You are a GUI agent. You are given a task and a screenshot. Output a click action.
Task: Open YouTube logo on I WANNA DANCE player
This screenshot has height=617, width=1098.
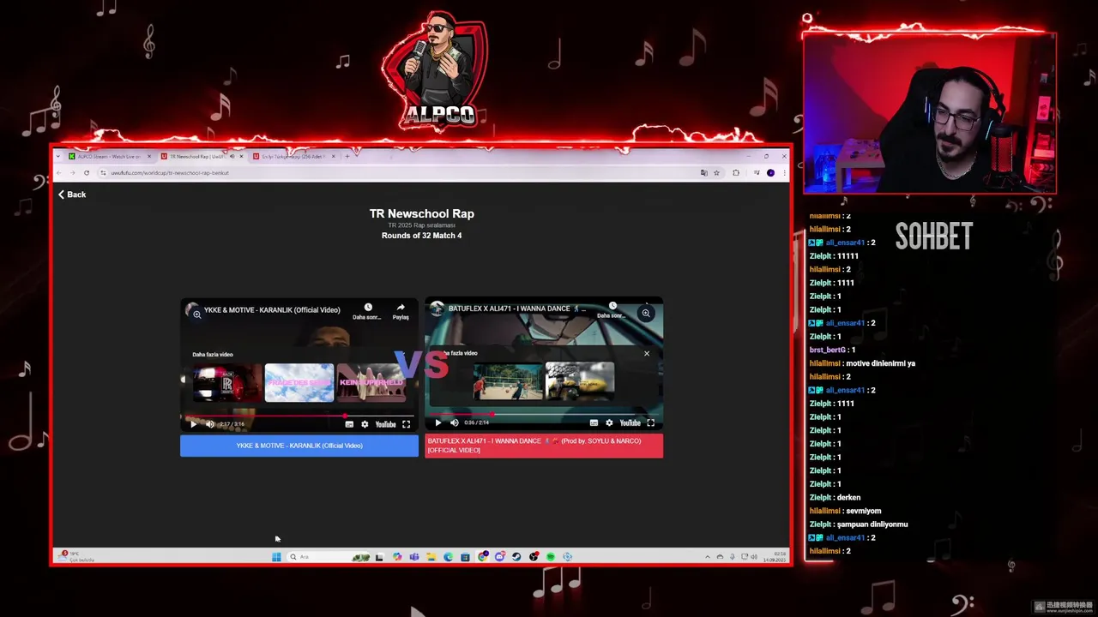(x=630, y=422)
